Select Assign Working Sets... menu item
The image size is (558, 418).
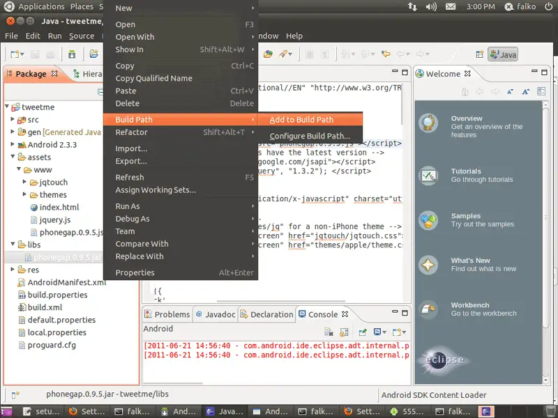click(x=181, y=189)
